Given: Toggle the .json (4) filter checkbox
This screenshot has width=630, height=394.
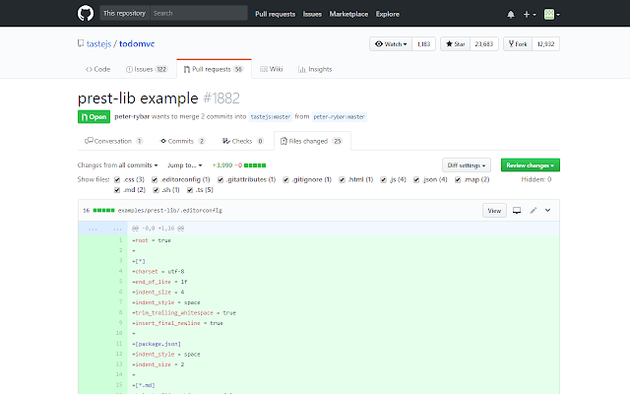Looking at the screenshot, I should (x=416, y=179).
